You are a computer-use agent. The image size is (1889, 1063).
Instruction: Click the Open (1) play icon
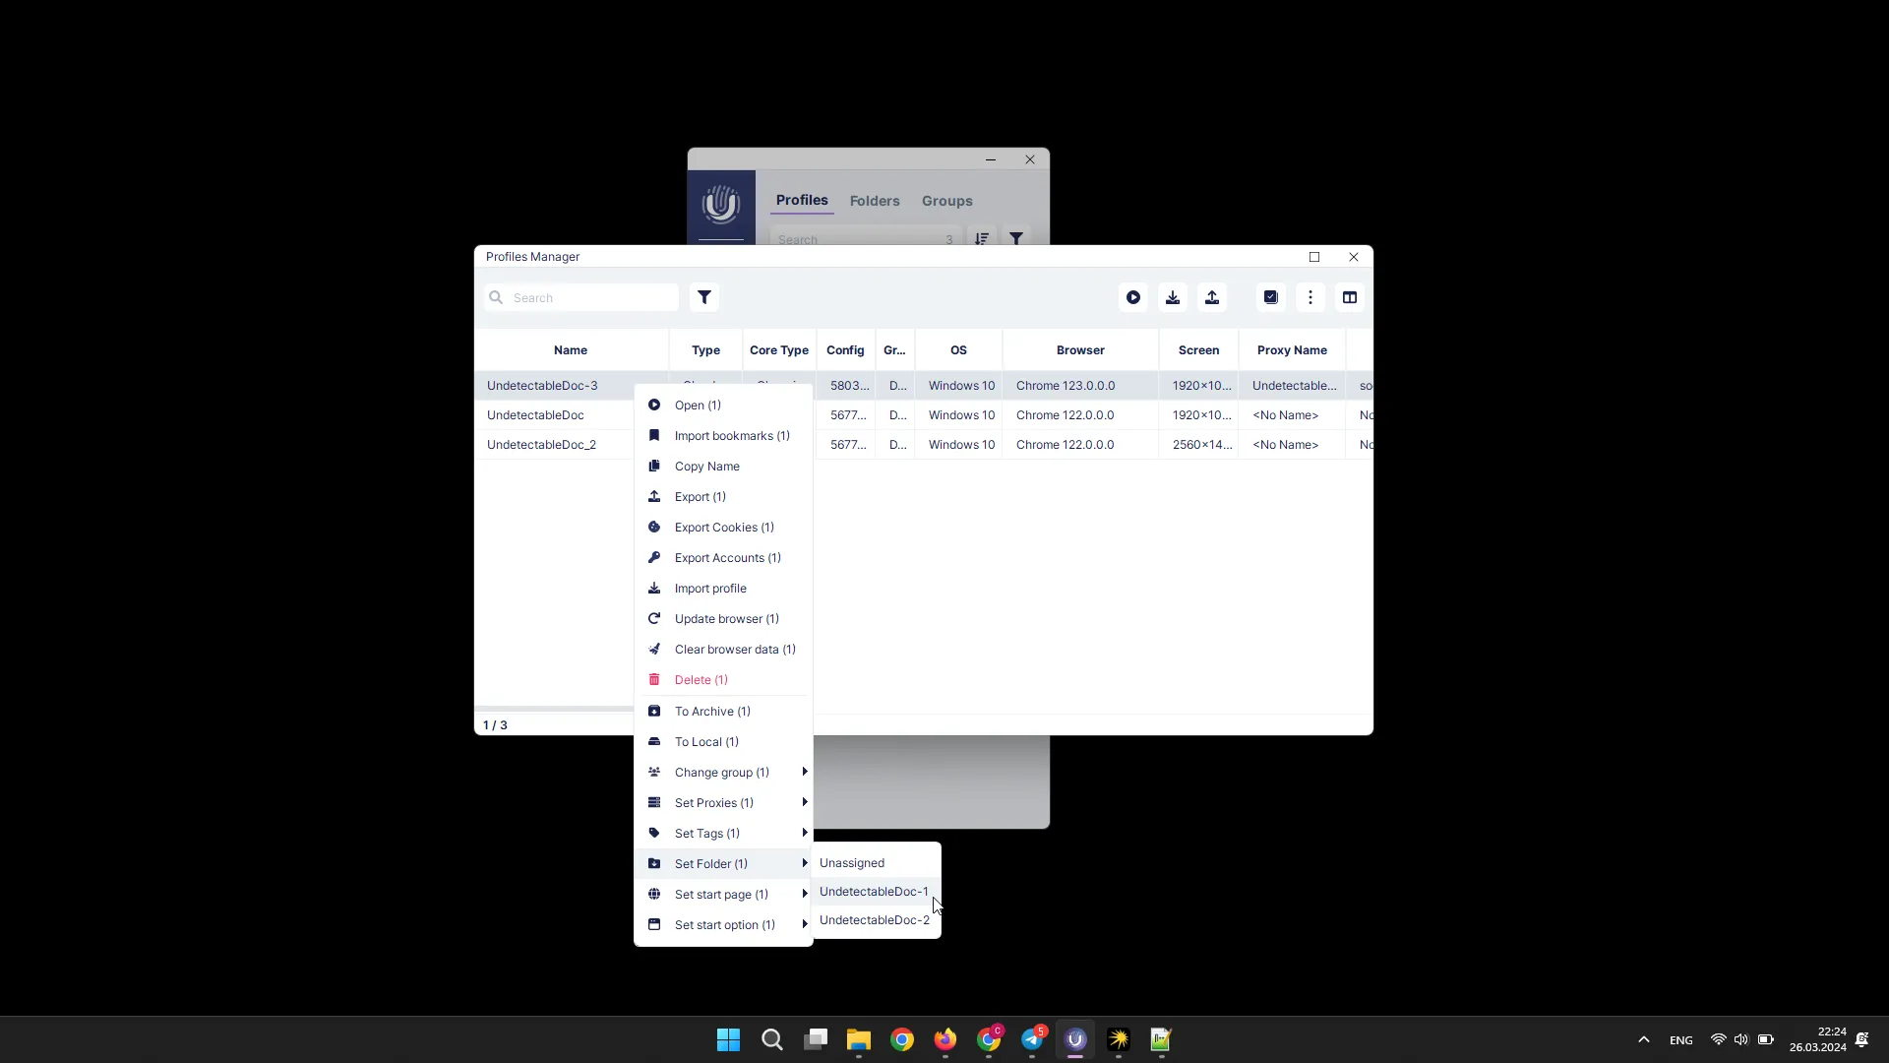[x=654, y=405]
